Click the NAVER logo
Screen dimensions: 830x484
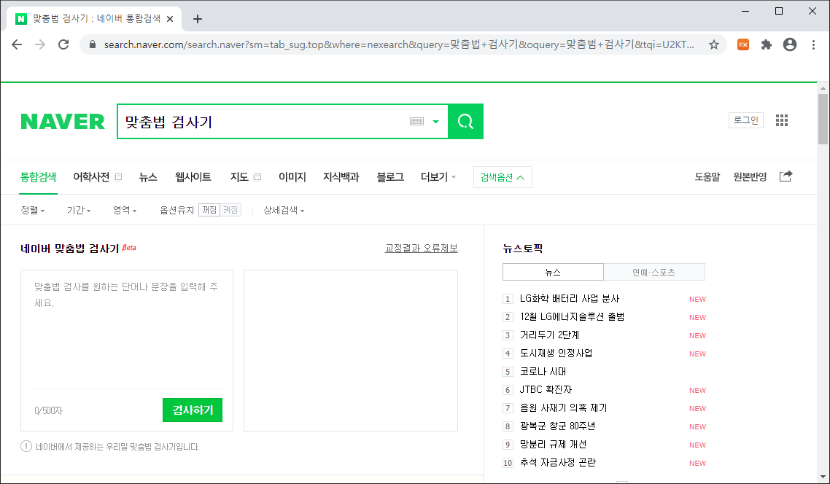pyautogui.click(x=63, y=122)
